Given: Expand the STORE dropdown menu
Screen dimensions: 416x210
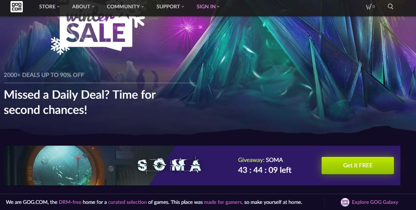Looking at the screenshot, I should pos(49,7).
